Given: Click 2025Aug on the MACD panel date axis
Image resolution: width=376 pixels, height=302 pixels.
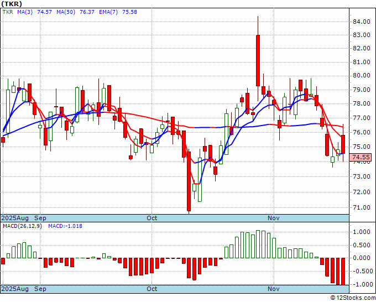Looking at the screenshot, I should [x=15, y=289].
